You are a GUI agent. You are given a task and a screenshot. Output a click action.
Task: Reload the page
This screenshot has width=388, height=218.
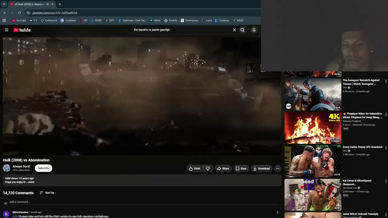point(19,13)
